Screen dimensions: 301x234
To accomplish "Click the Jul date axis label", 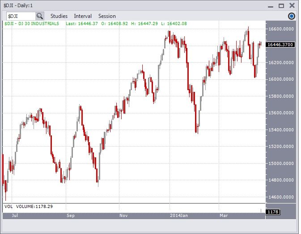I will point(15,216).
